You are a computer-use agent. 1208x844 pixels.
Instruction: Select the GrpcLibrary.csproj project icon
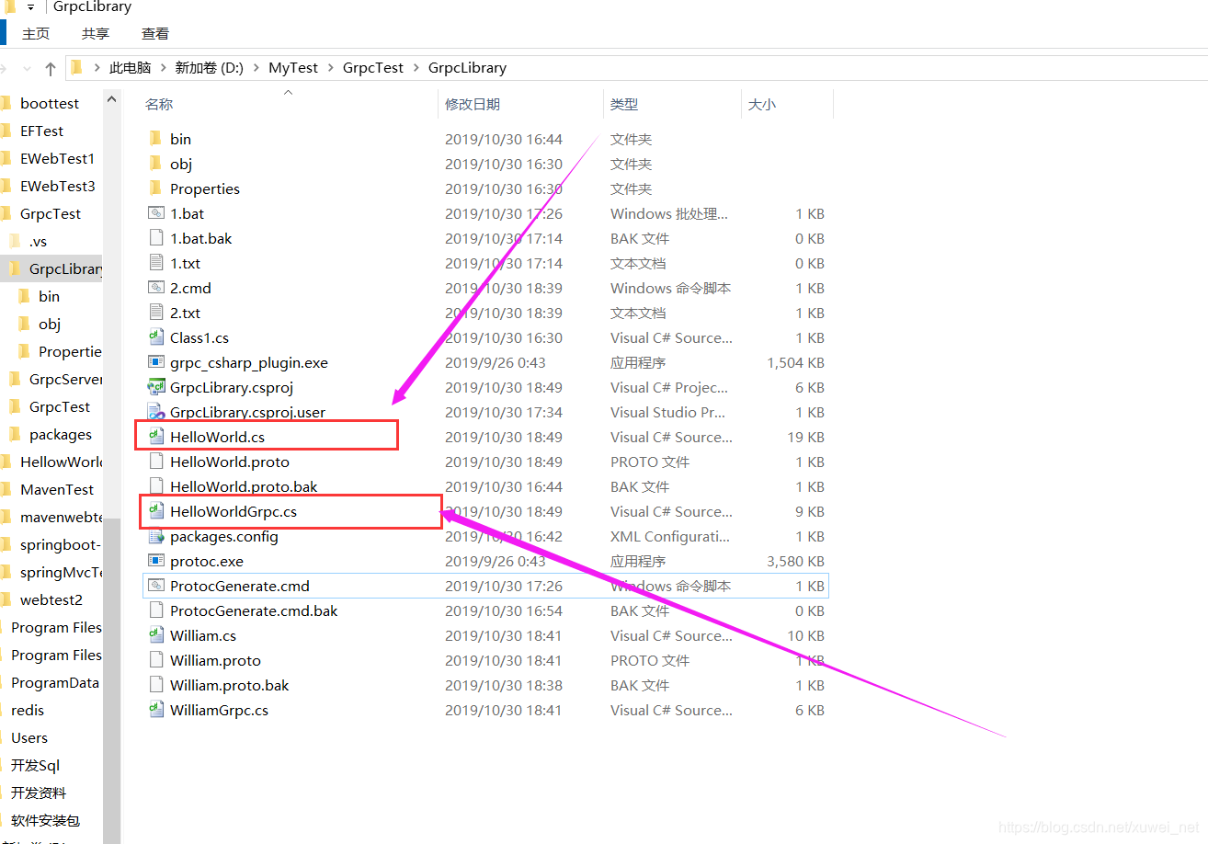[154, 387]
